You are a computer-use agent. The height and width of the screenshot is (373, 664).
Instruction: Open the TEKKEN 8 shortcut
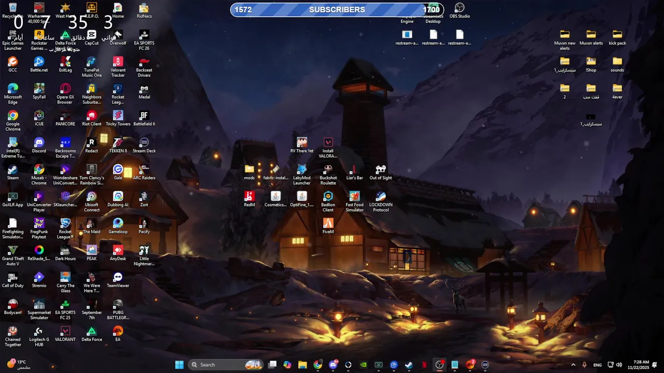(118, 145)
